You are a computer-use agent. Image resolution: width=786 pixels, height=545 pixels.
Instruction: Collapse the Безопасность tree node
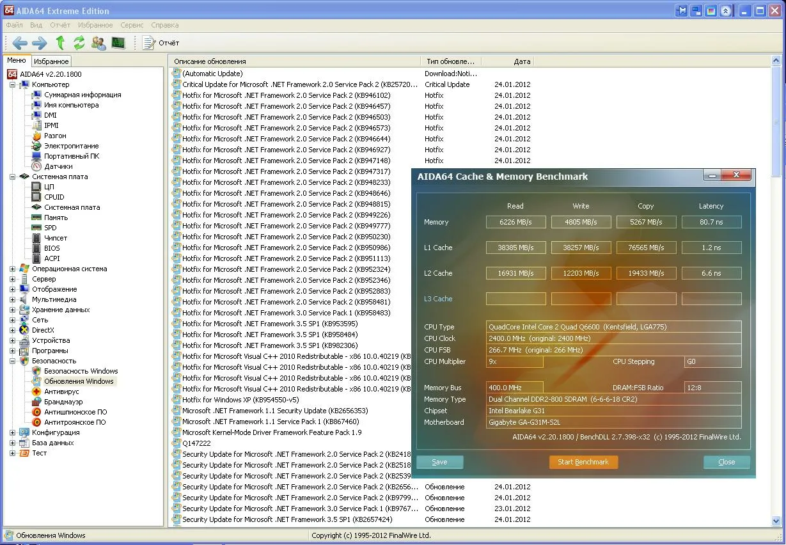(x=12, y=361)
